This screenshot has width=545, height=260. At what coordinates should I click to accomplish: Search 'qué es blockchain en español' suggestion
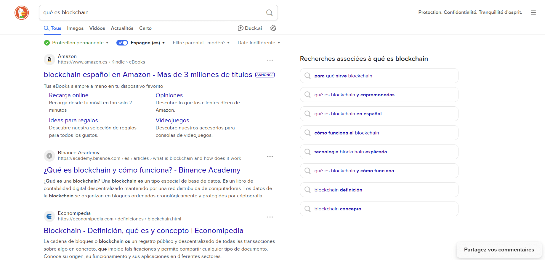379,114
